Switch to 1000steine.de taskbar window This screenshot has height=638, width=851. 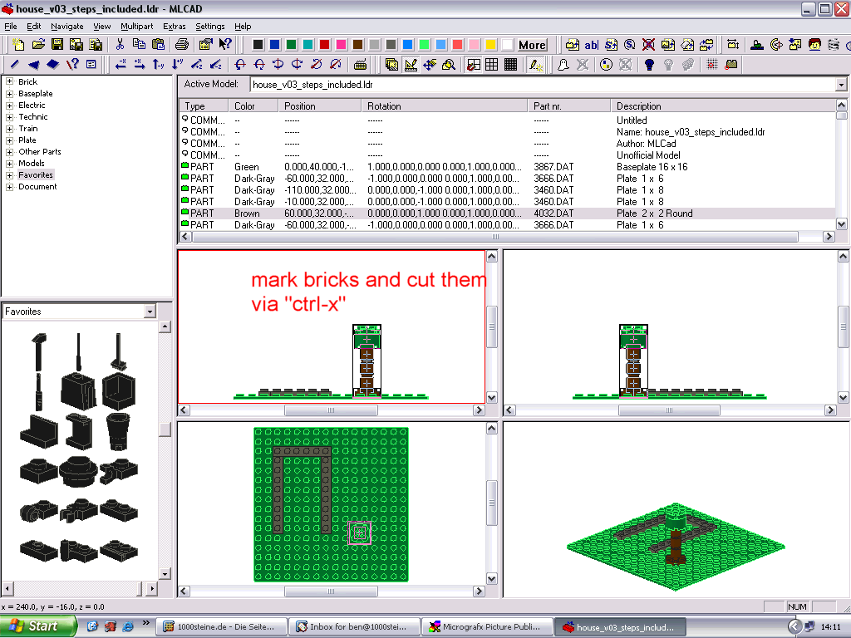221,626
